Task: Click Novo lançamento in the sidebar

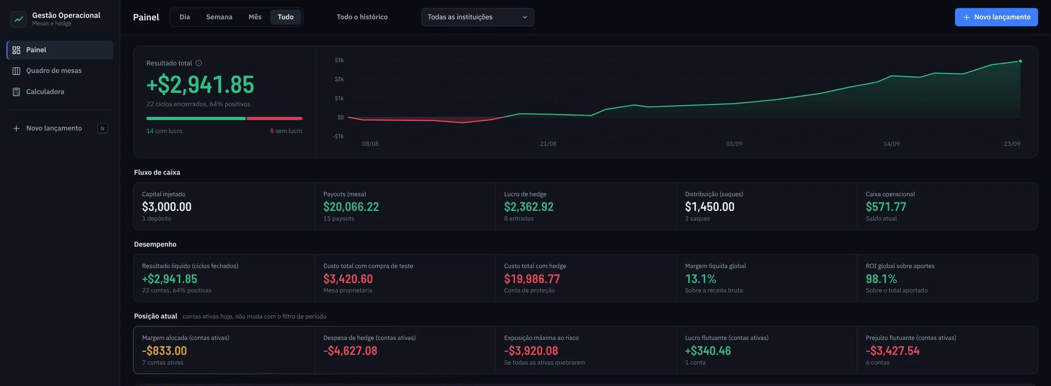Action: click(60, 128)
